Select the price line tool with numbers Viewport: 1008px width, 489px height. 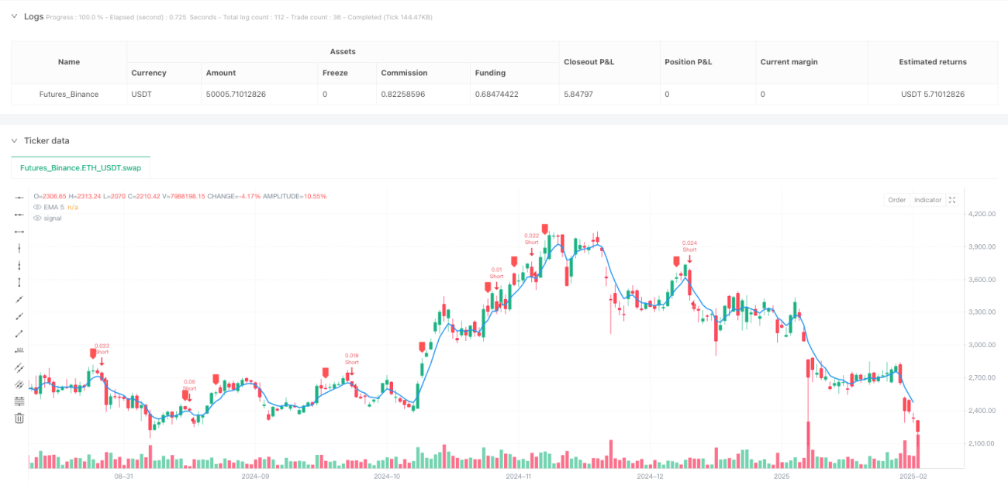[19, 350]
